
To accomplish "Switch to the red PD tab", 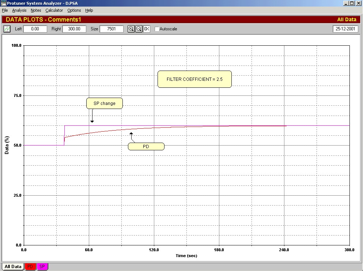I will [x=30, y=267].
